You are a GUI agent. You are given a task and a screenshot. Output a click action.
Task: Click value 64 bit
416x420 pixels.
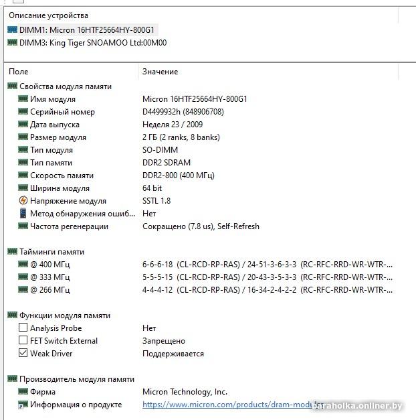click(x=152, y=188)
